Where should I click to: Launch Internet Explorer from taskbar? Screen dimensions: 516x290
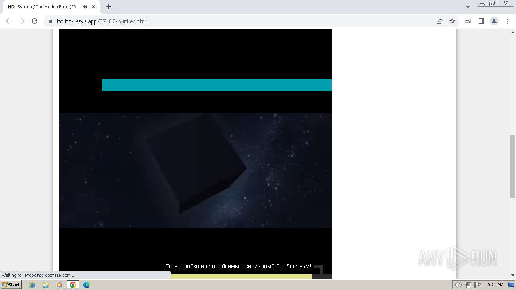tap(32, 285)
